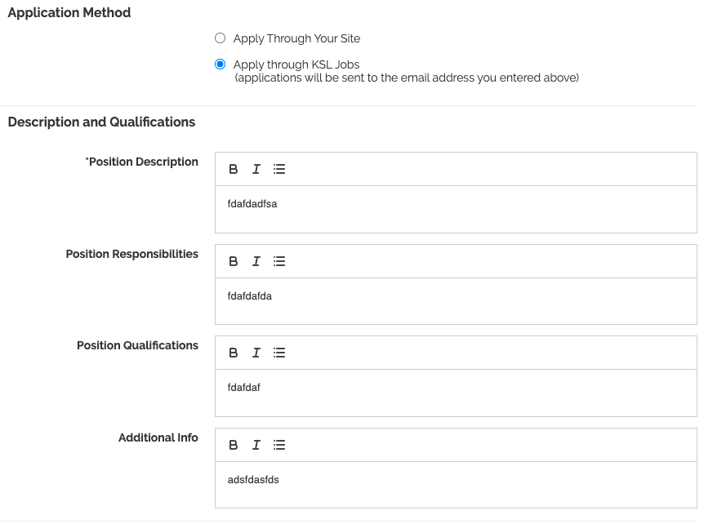Click the Apply through KSL Jobs label text
This screenshot has height=524, width=704.
(296, 64)
